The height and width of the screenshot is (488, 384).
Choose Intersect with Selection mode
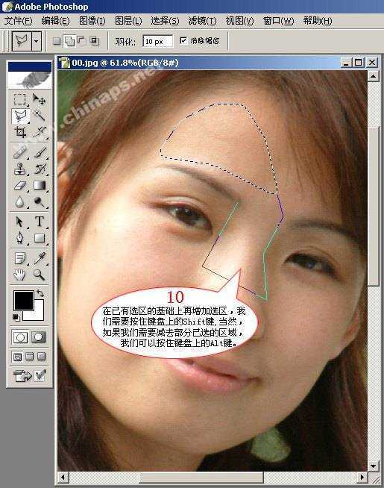point(94,41)
